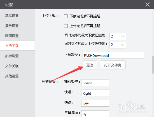This screenshot has height=117, width=154.
Task: Click the 播放暂停 hotkey field Space
Action: point(95,83)
